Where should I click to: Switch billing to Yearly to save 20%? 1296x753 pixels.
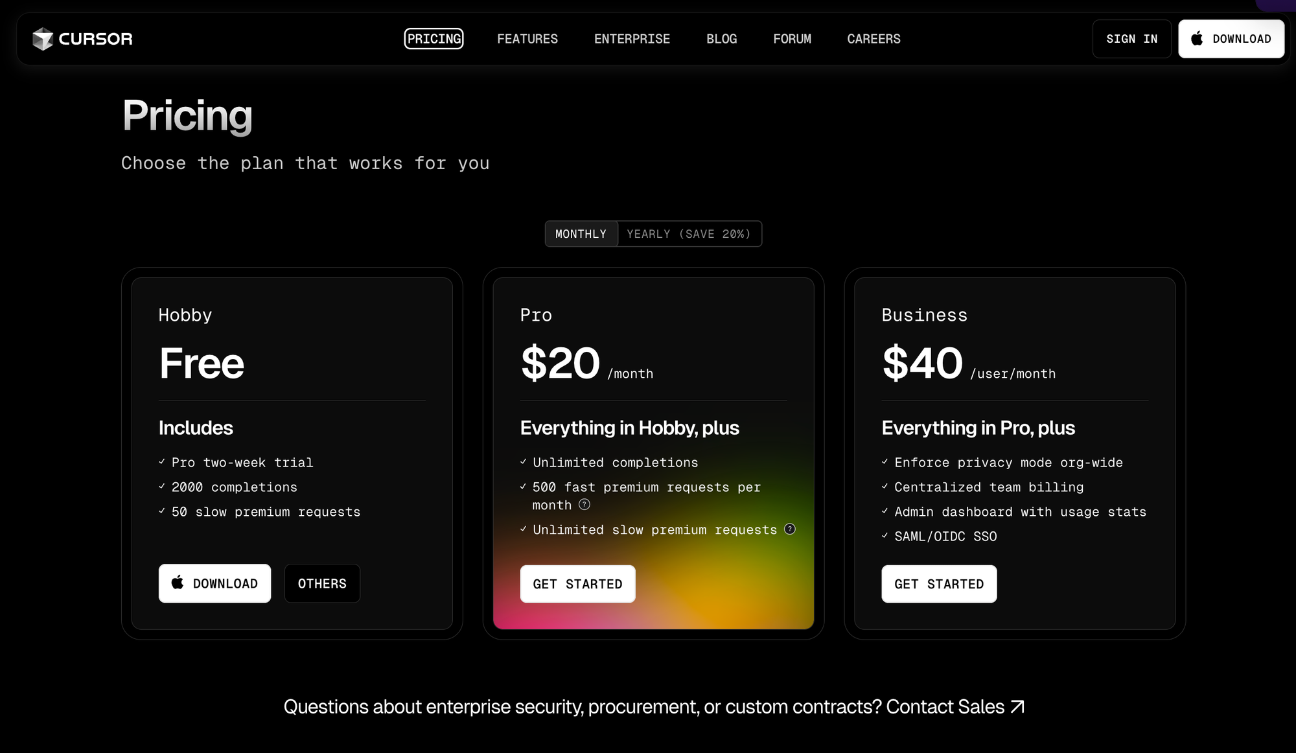[x=689, y=234]
